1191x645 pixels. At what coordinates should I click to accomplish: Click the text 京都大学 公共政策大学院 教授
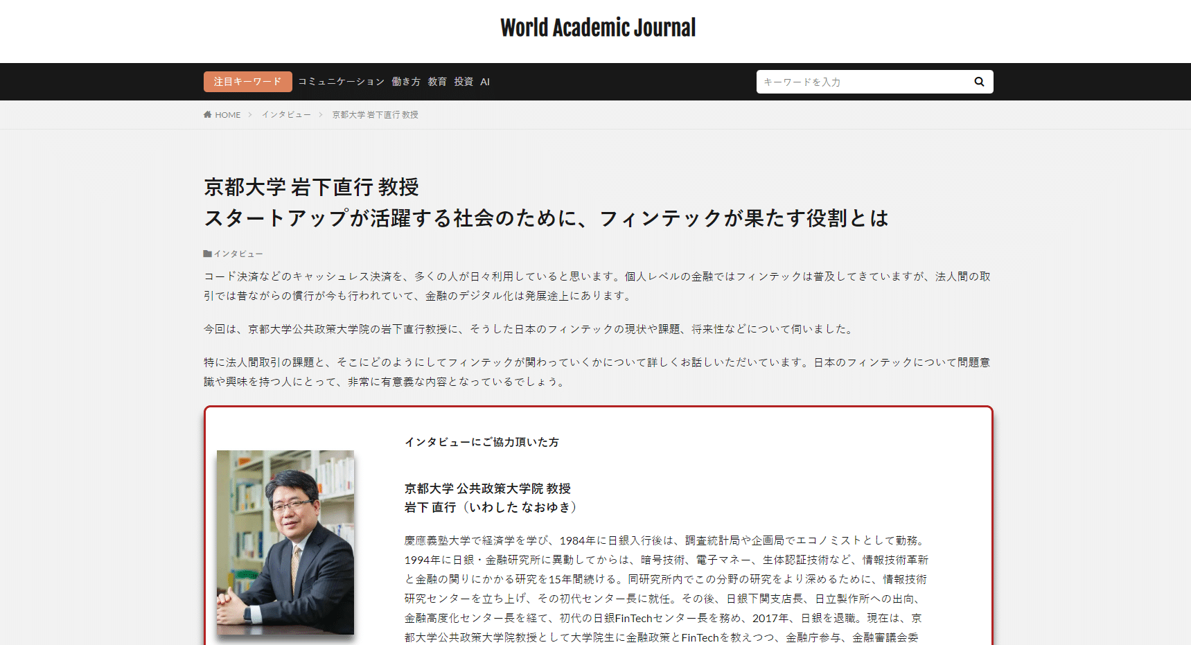point(488,488)
